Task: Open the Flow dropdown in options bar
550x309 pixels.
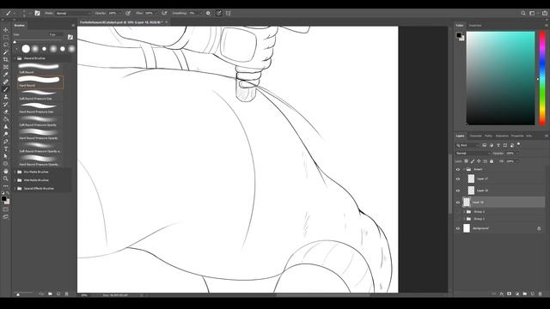Action: pos(156,14)
